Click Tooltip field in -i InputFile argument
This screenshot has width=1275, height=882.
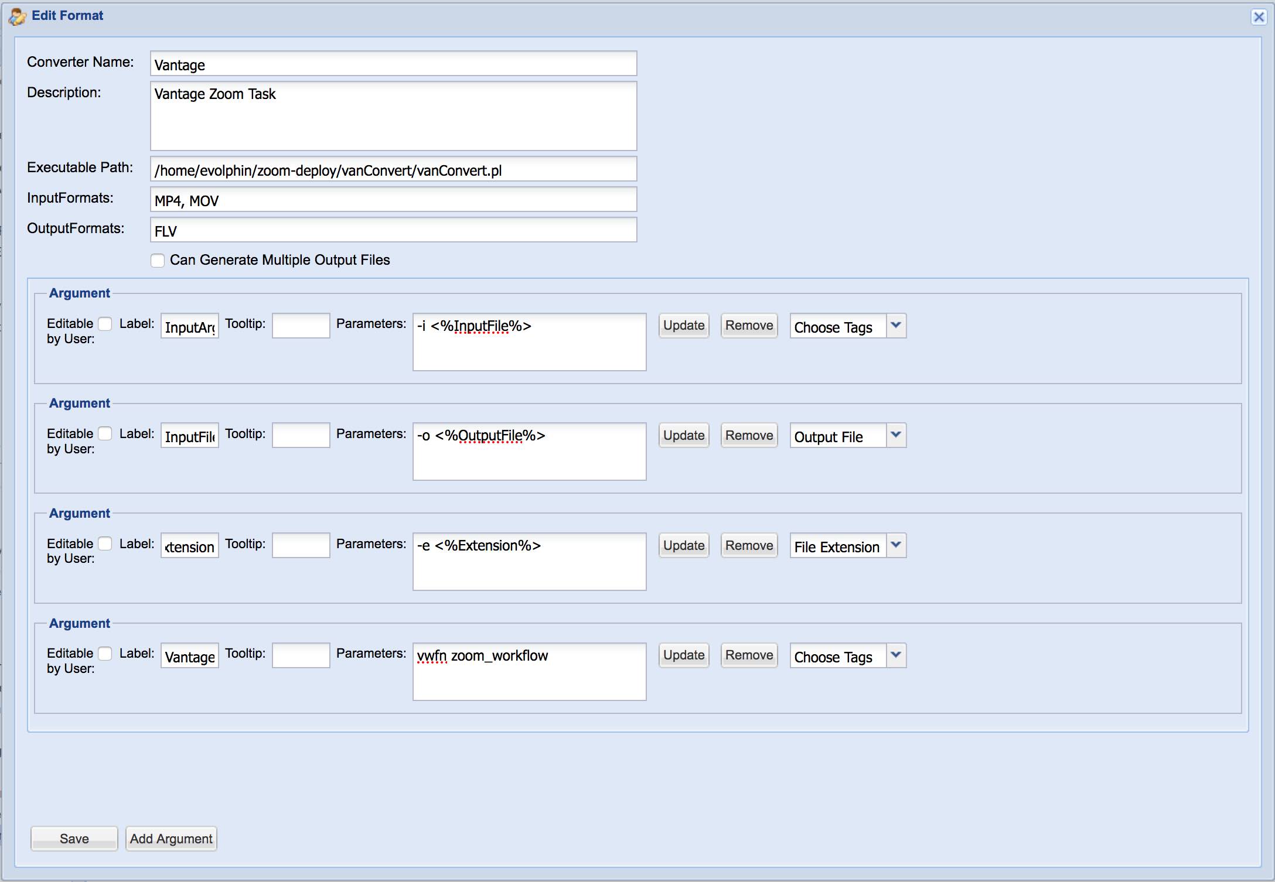coord(301,326)
